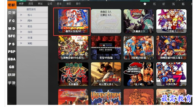Switch to the SFC platform
This screenshot has height=107, width=194.
[12, 36]
